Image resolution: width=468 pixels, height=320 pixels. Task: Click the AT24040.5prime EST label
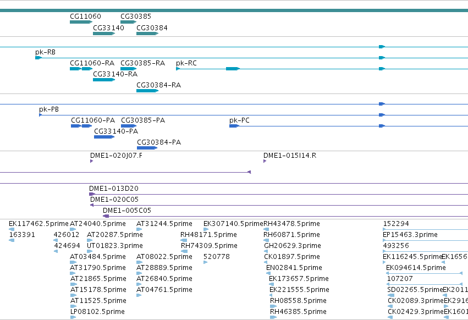pyautogui.click(x=97, y=224)
